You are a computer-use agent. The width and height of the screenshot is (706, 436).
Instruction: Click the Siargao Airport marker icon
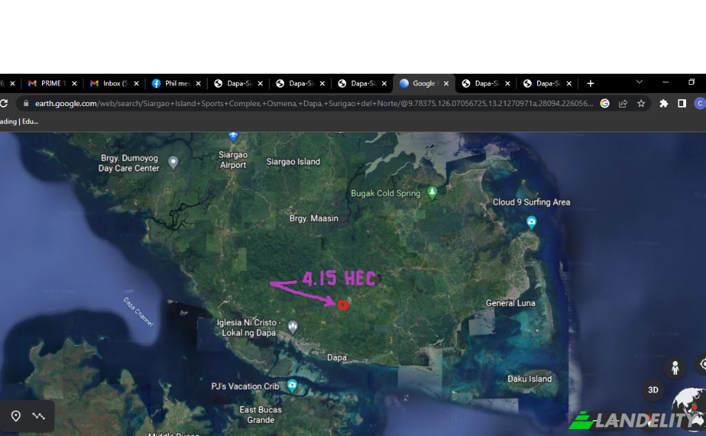tap(233, 136)
